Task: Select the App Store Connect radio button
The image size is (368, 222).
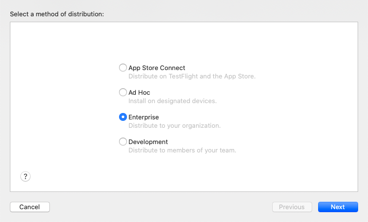Action: (x=123, y=68)
